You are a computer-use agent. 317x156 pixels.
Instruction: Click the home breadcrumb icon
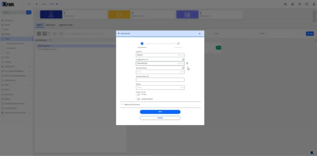coord(36,4)
